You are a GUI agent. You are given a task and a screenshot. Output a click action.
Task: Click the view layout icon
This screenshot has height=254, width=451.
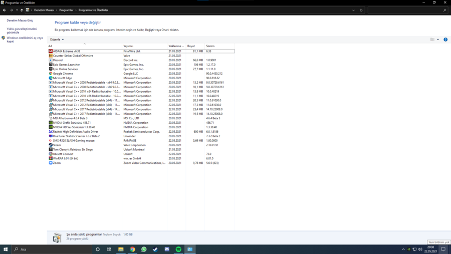(432, 40)
